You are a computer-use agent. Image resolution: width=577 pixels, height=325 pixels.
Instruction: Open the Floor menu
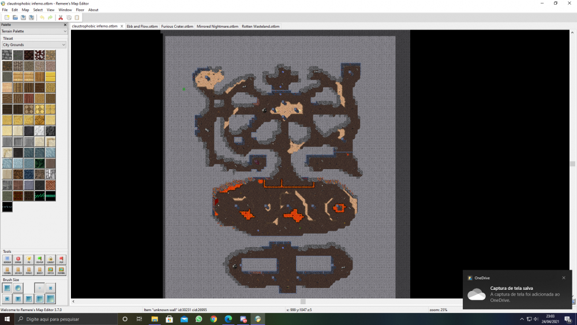point(80,10)
